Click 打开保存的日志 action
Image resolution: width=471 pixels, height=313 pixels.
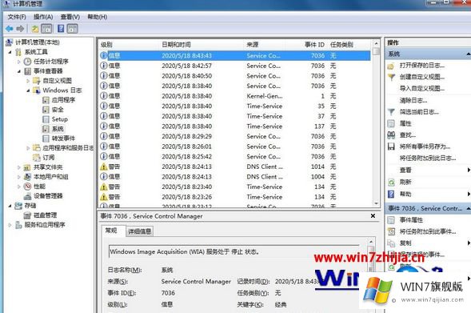coord(422,66)
